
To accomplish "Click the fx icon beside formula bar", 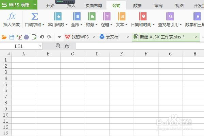I will (x=67, y=46).
